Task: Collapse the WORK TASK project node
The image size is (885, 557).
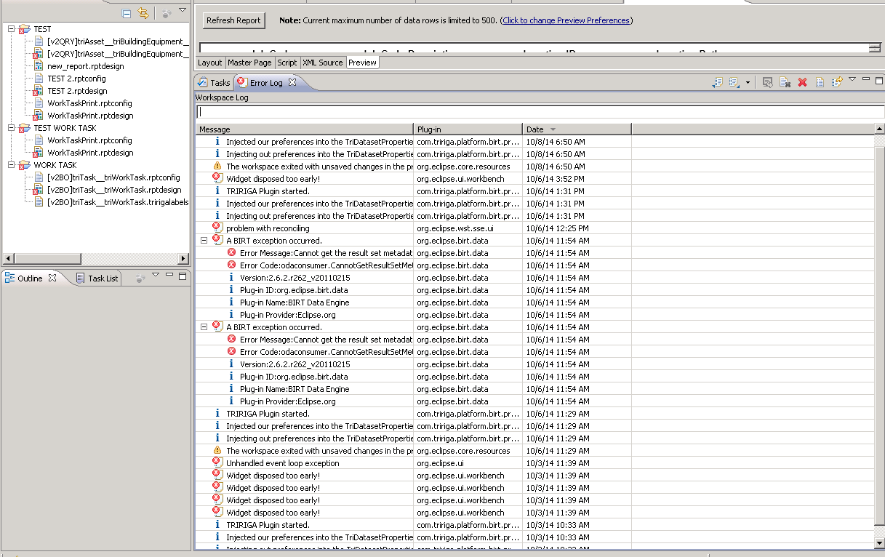Action: (x=12, y=165)
